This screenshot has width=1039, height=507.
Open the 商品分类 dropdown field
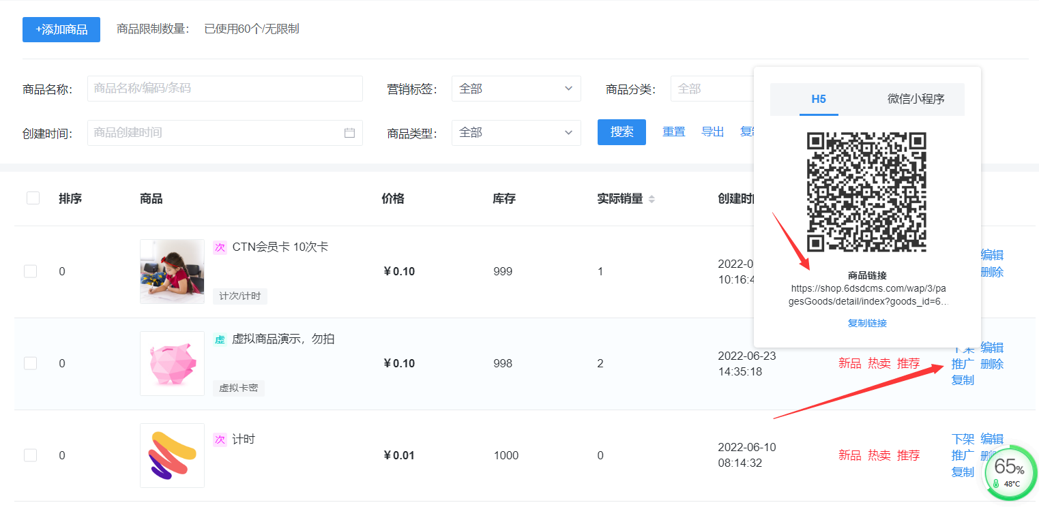tap(712, 89)
